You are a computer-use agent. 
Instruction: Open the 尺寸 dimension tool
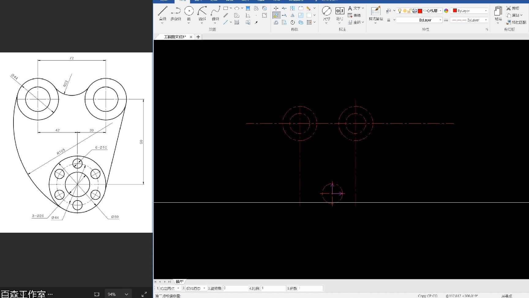click(x=327, y=13)
